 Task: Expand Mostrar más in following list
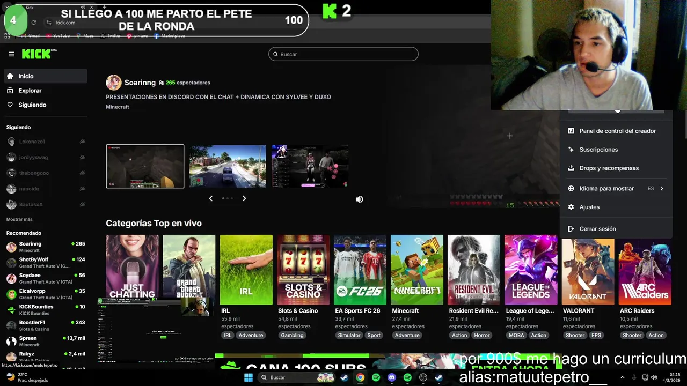click(19, 219)
